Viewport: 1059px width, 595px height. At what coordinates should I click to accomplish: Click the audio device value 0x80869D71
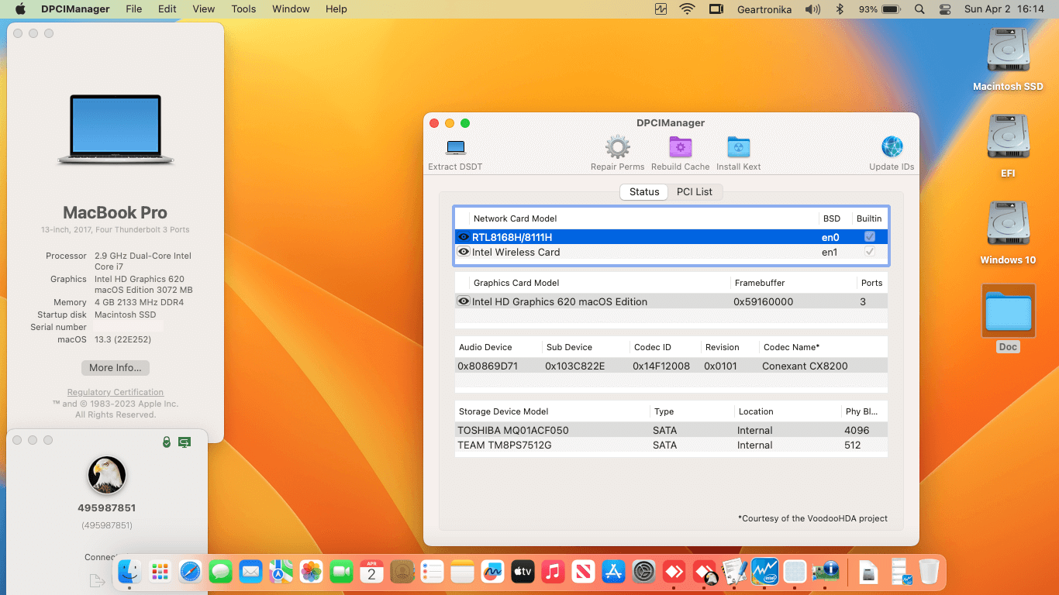pyautogui.click(x=488, y=366)
